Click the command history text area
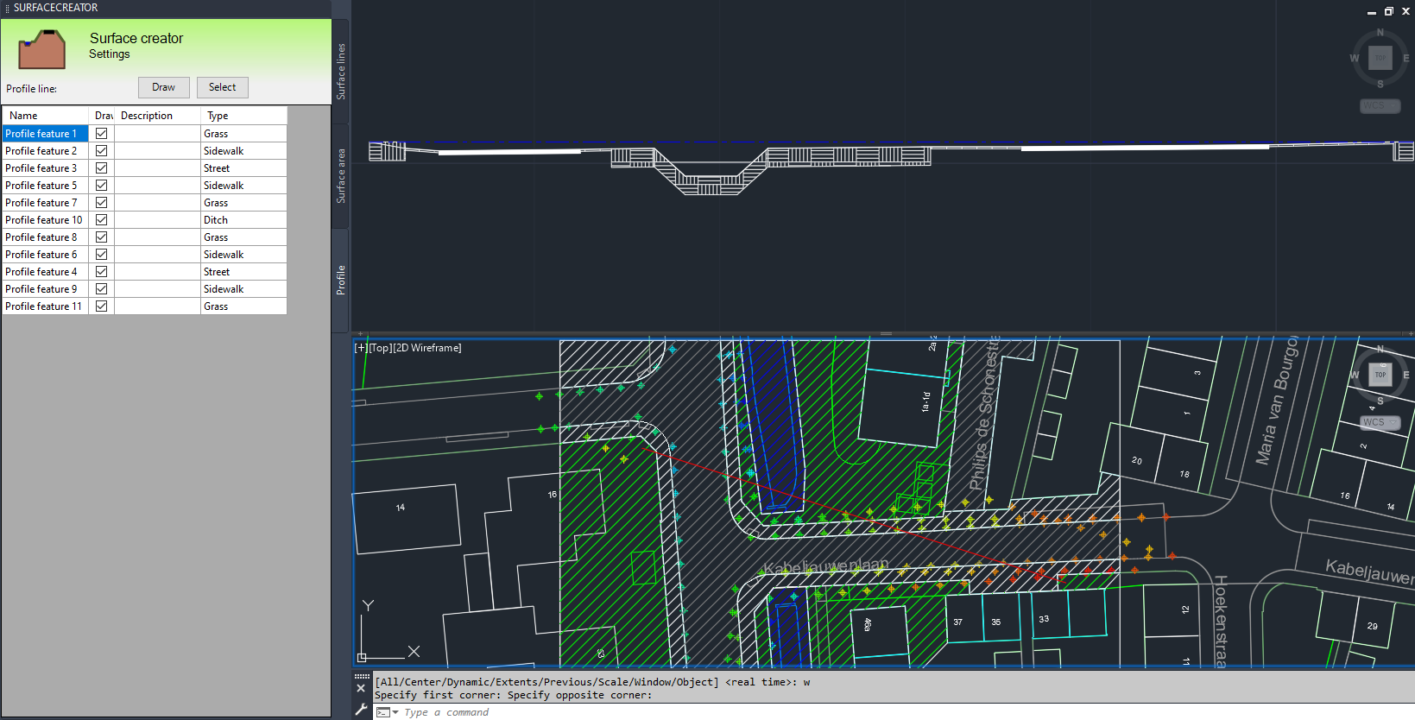The image size is (1415, 720). click(x=894, y=689)
